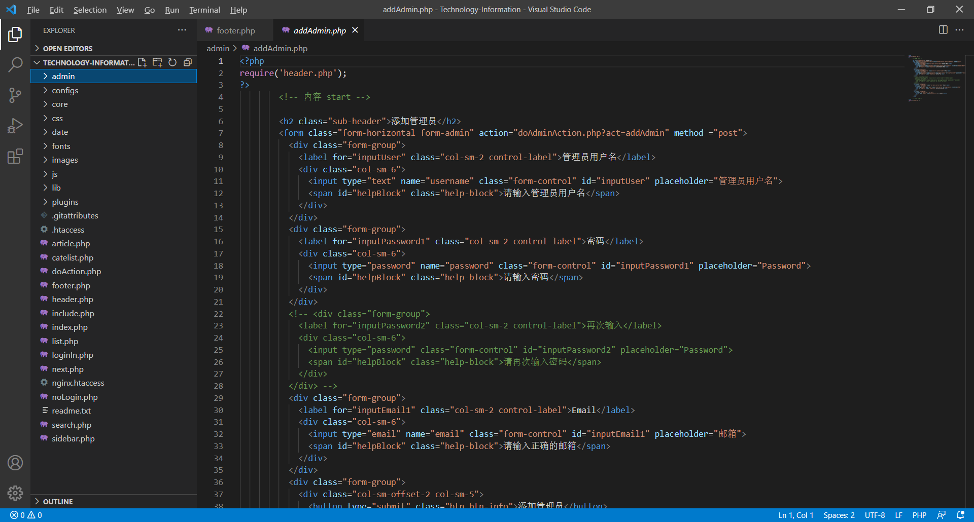Screen dimensions: 974x522
Task: Expand the configs folder
Action: click(114, 90)
